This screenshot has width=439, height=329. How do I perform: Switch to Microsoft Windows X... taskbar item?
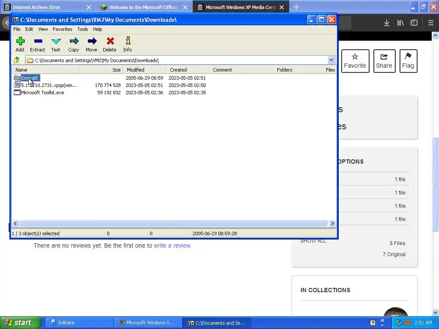(148, 323)
